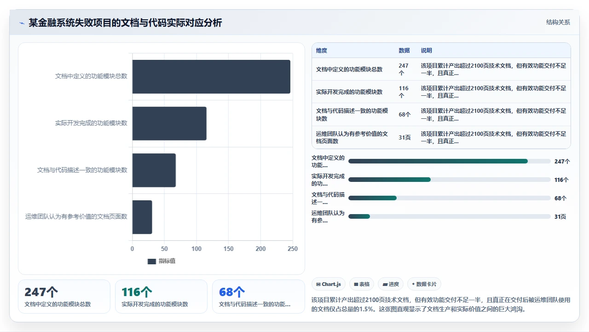Open the 247个 data card
589x332 pixels.
[64, 297]
